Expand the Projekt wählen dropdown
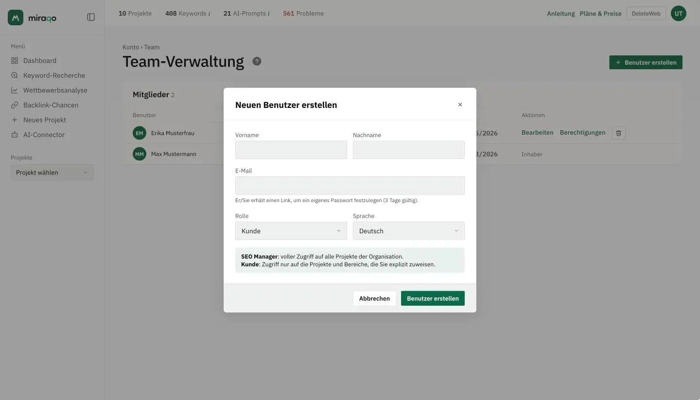This screenshot has height=400, width=700. pyautogui.click(x=52, y=173)
